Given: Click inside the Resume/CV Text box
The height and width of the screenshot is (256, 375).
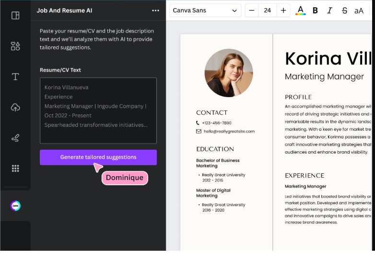Looking at the screenshot, I should click(x=98, y=111).
